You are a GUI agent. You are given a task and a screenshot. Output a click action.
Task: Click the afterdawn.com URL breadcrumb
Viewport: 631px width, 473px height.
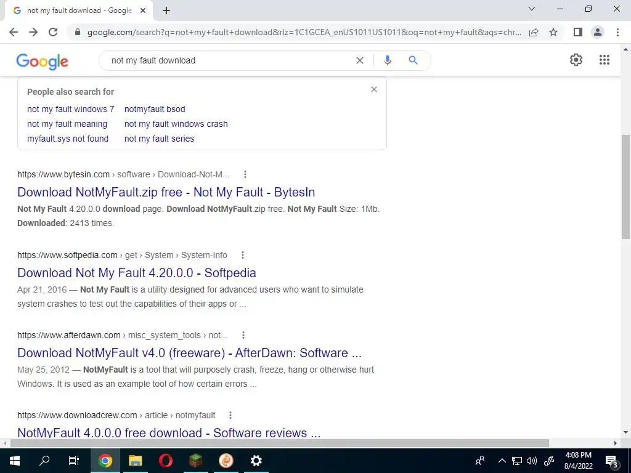click(x=123, y=335)
